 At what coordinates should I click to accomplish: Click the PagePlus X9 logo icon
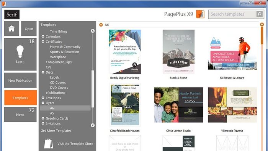pos(200,14)
